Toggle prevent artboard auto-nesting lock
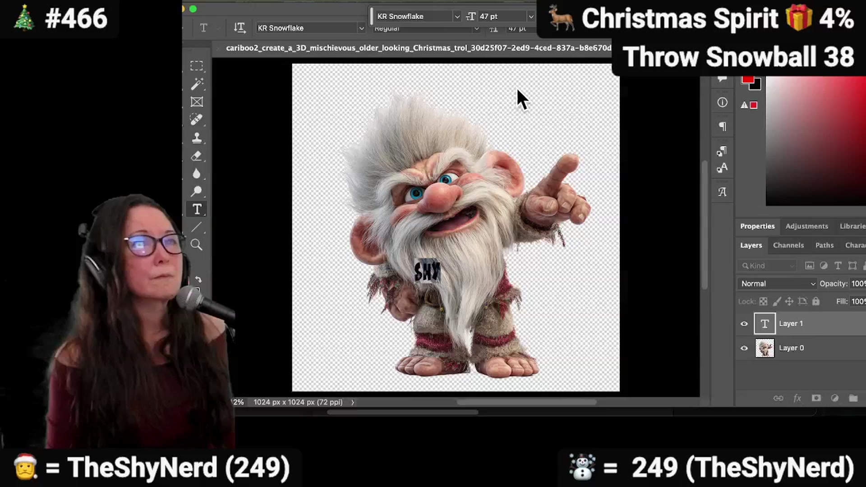 (802, 301)
